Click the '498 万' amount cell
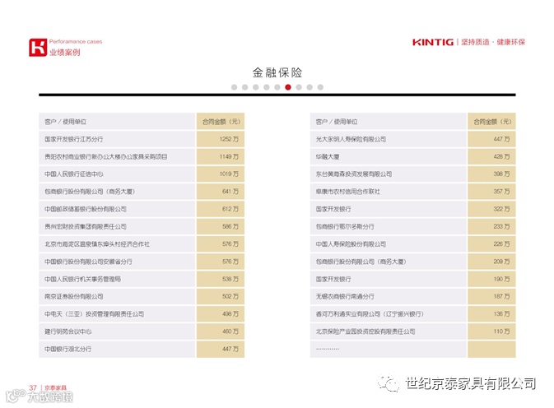The height and width of the screenshot is (408, 554). tap(221, 314)
